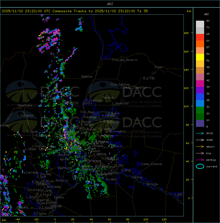Image resolution: width=220 pixels, height=223 pixels.
Task: Click the 'Divisadero' map label
Action: pyautogui.click(x=118, y=131)
